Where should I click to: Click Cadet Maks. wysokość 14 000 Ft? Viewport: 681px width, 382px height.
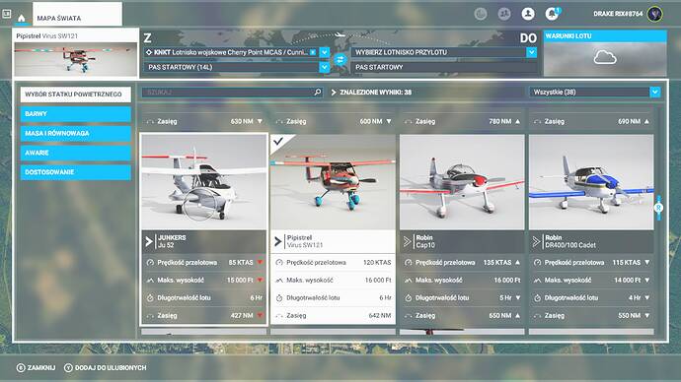tap(591, 281)
